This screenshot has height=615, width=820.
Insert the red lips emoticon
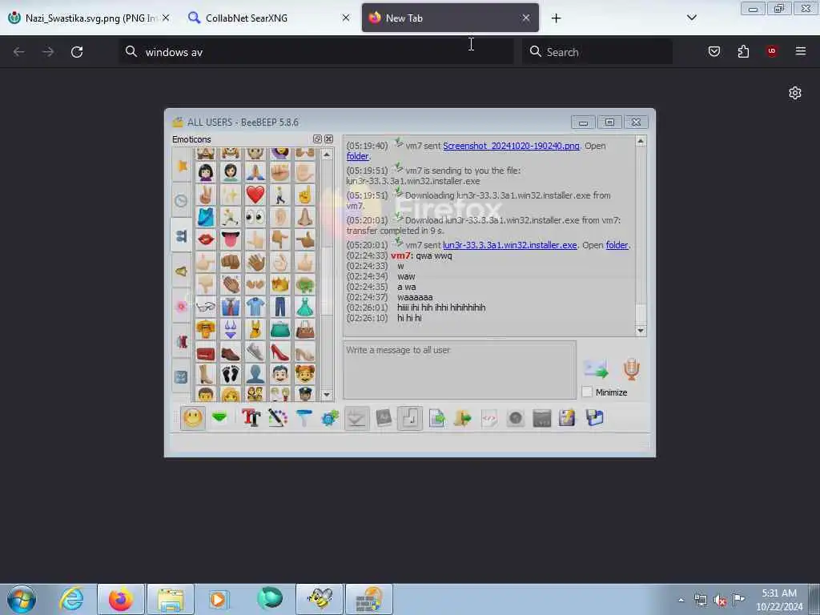coord(206,239)
